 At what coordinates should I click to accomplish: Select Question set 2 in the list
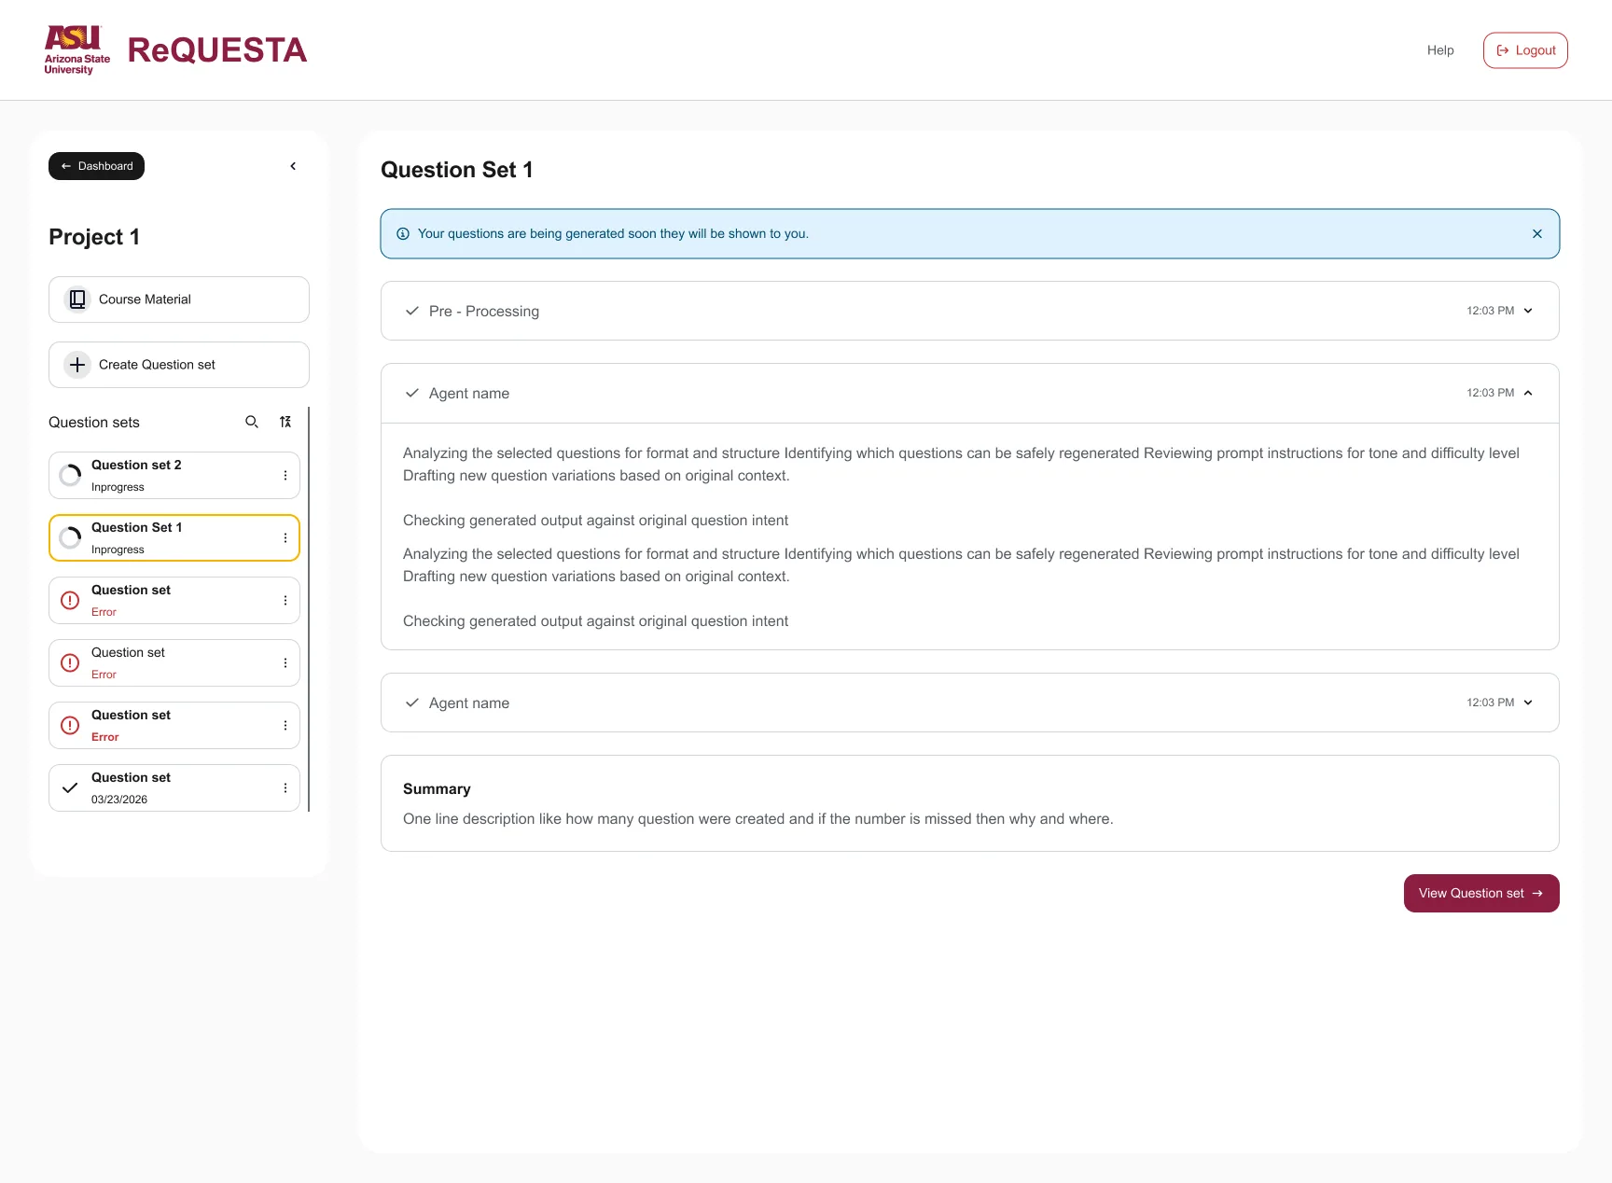pyautogui.click(x=174, y=476)
